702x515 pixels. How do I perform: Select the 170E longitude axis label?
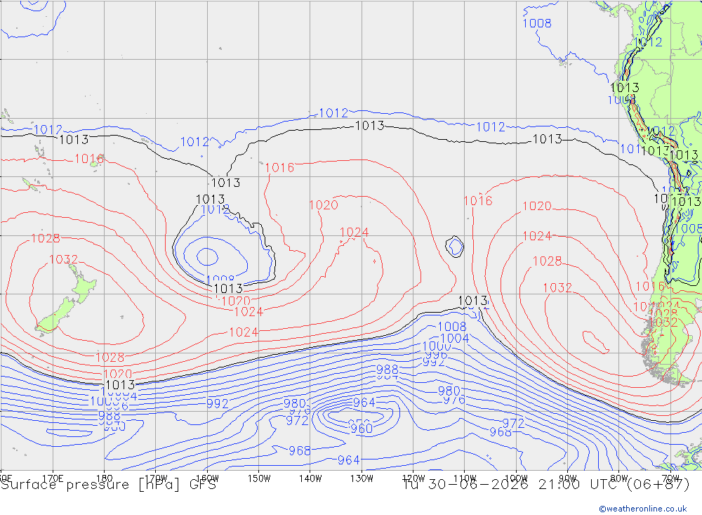point(53,478)
